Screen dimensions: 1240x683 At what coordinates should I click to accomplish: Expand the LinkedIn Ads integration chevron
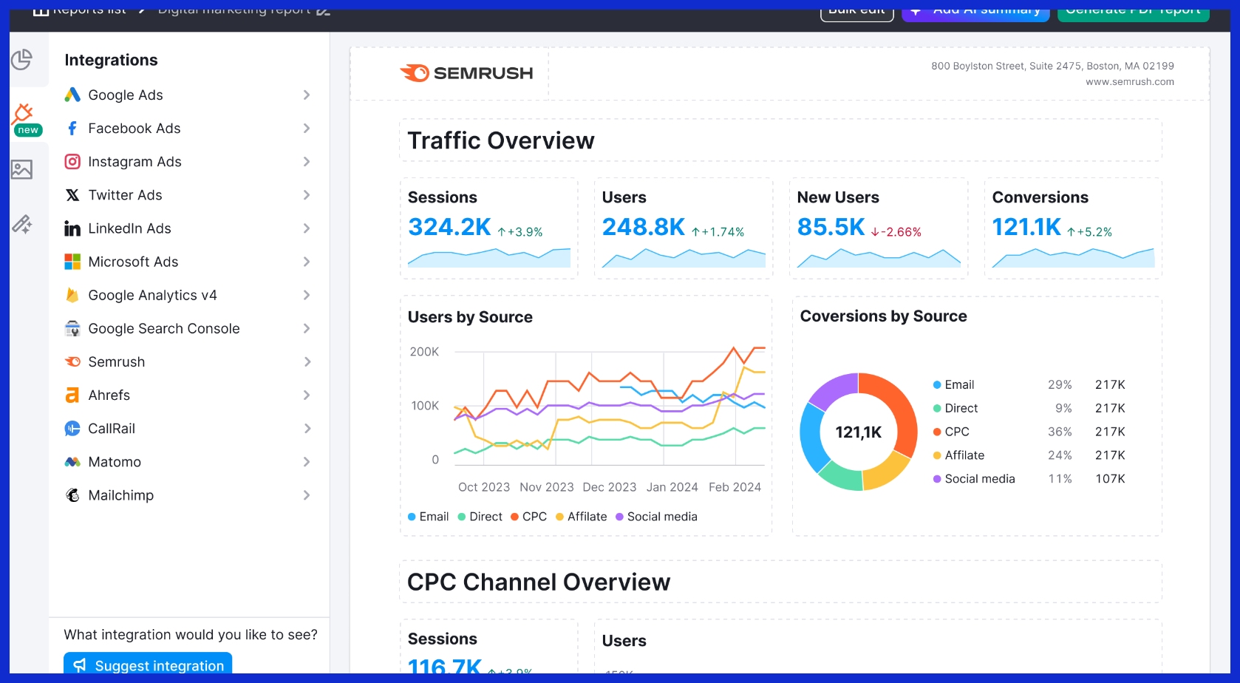pyautogui.click(x=307, y=228)
